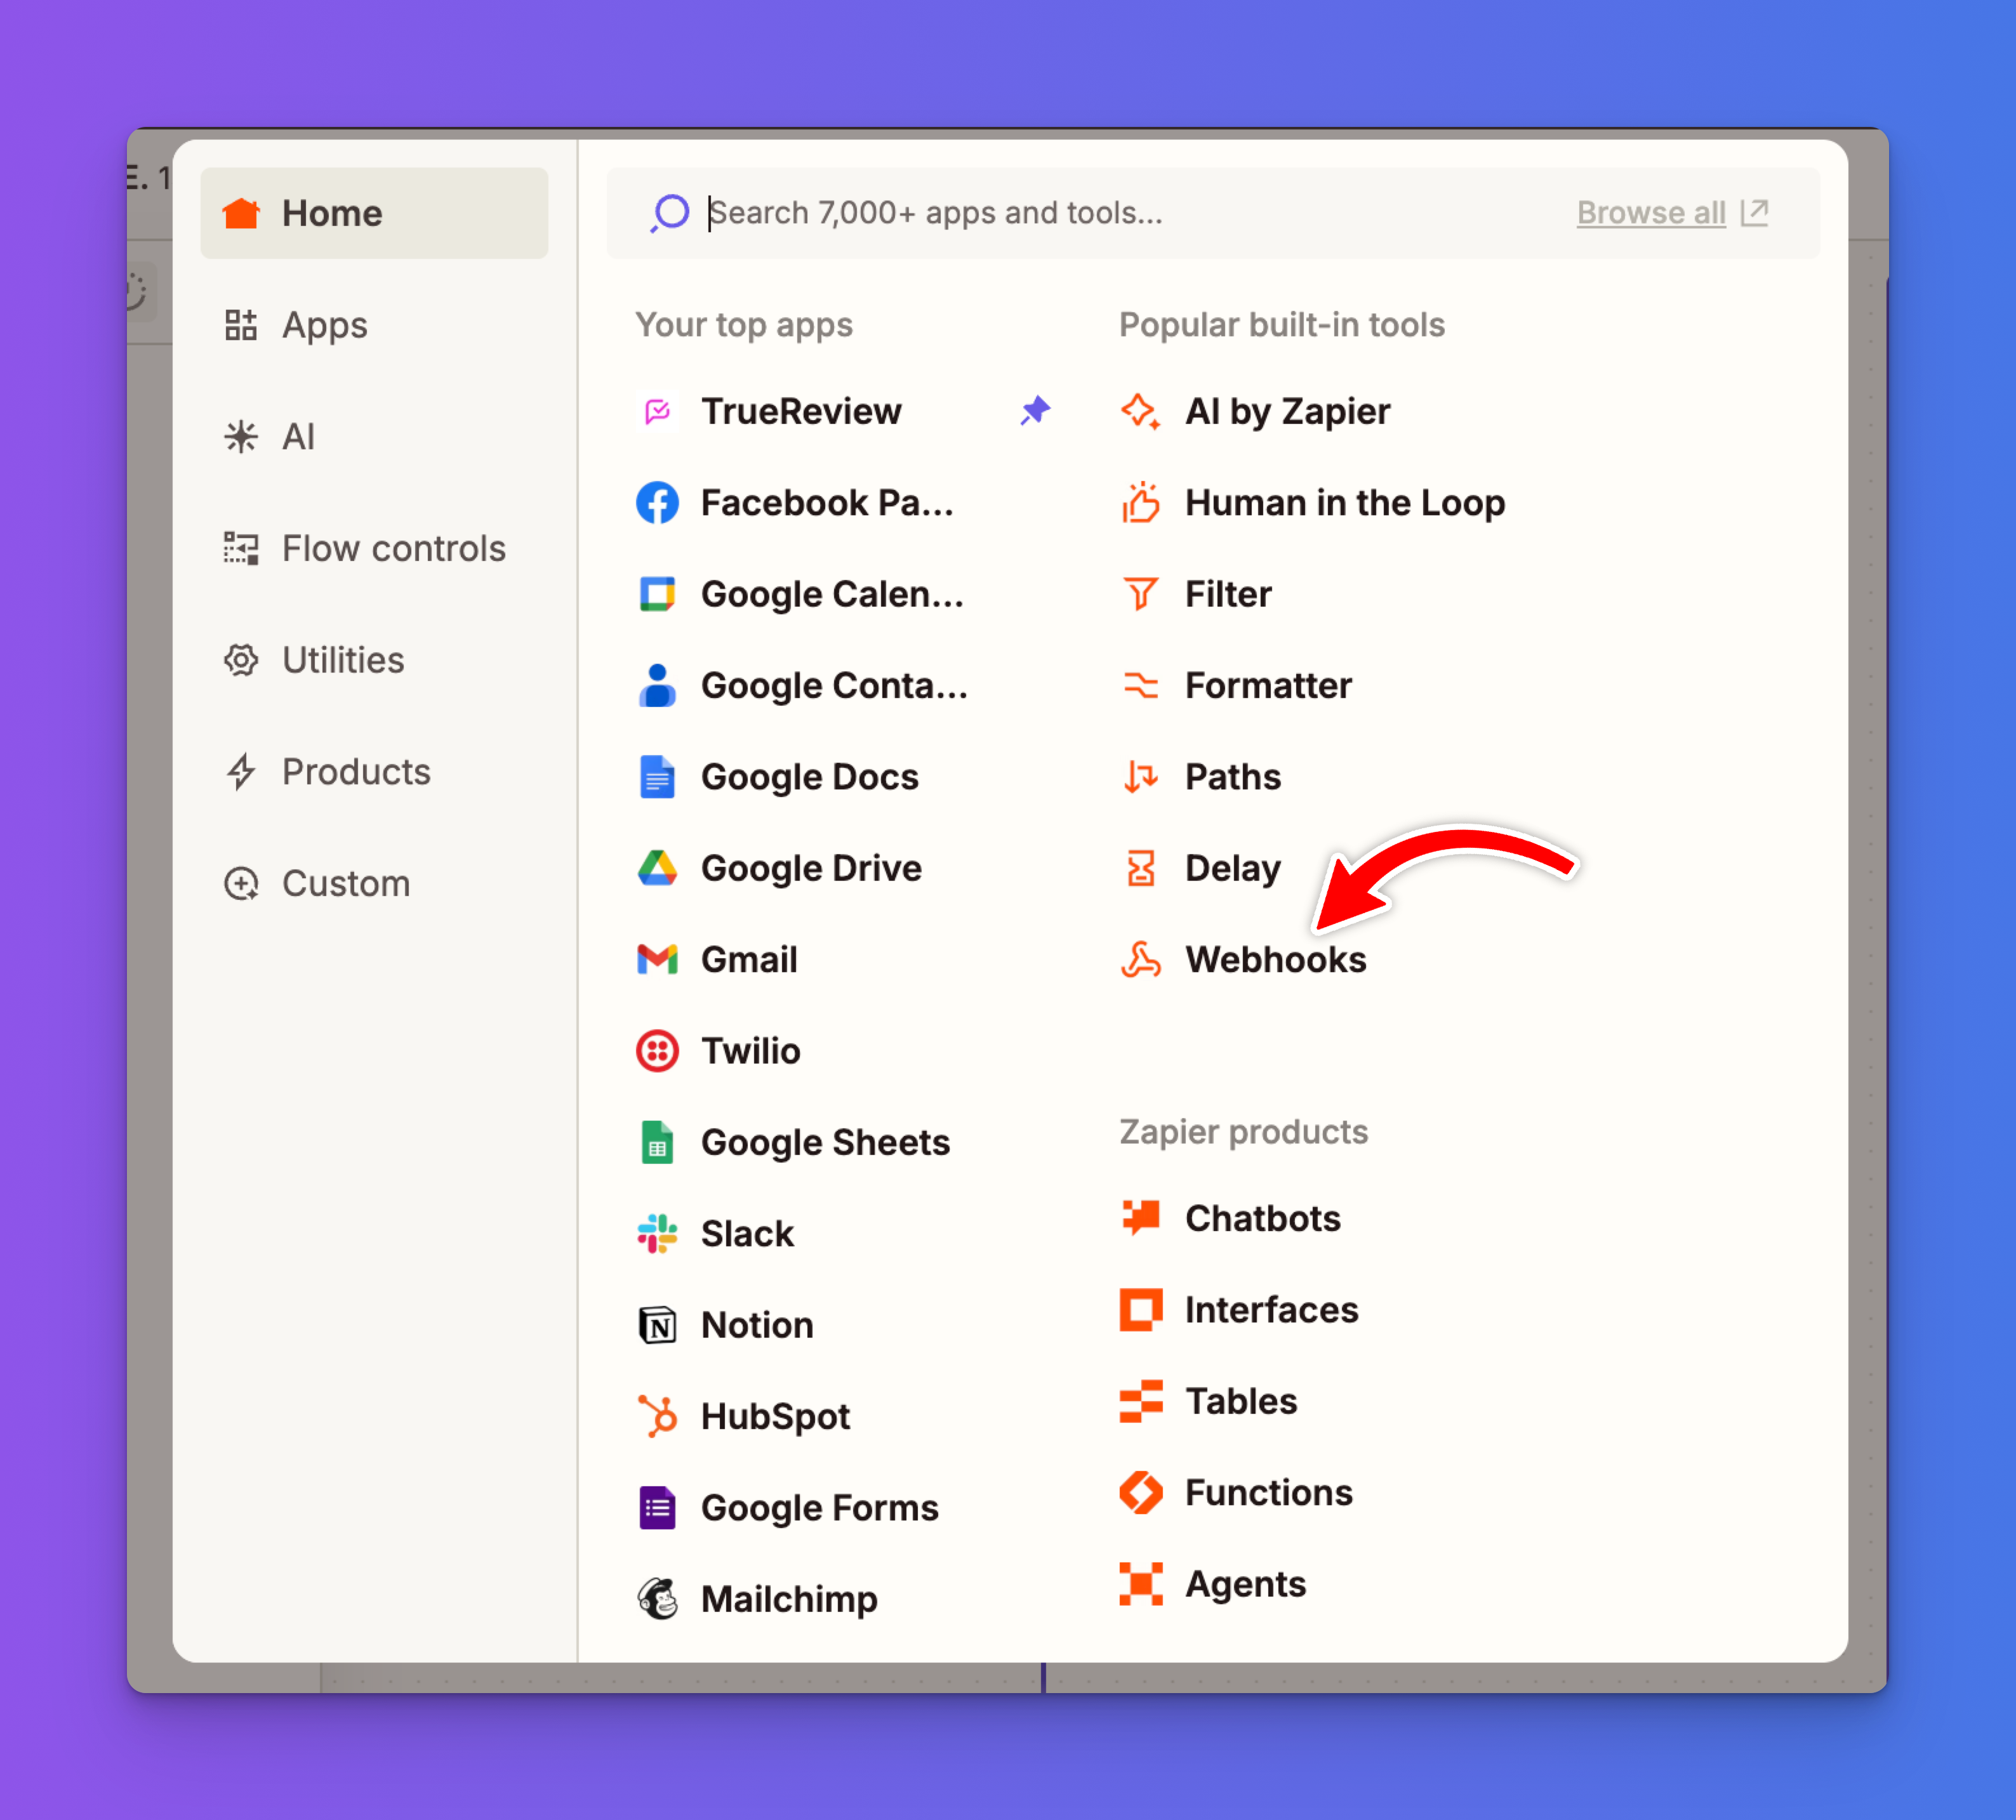Select the HubSpot app icon
2016x1820 pixels.
[657, 1416]
